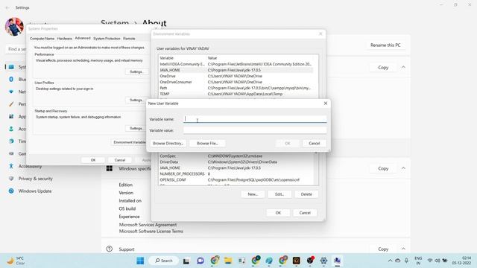Image resolution: width=477 pixels, height=268 pixels.
Task: Open the Microsoft Software License Terms link
Action: [x=151, y=232]
